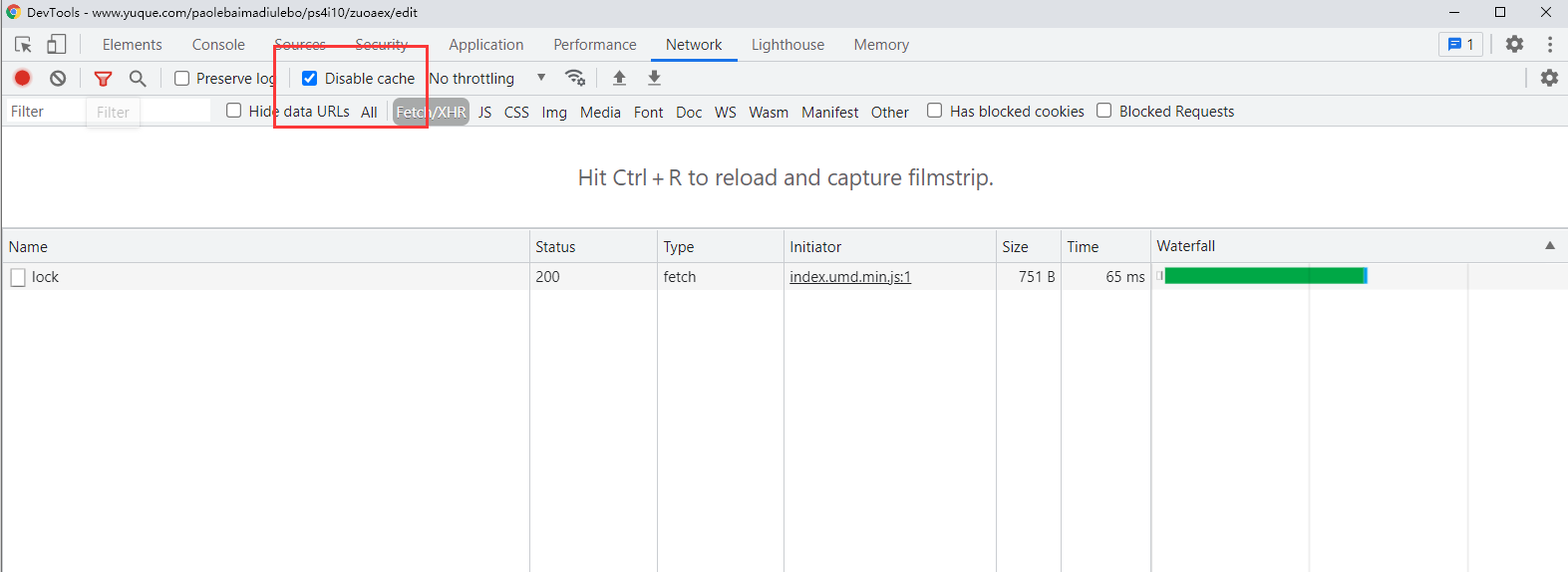
Task: Filter requests by Manifest
Action: tap(829, 112)
